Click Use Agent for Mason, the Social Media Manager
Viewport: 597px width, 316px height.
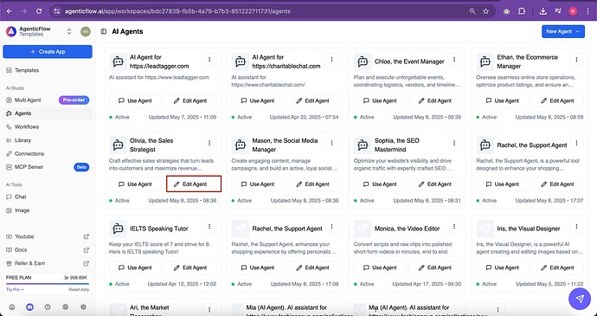[257, 184]
